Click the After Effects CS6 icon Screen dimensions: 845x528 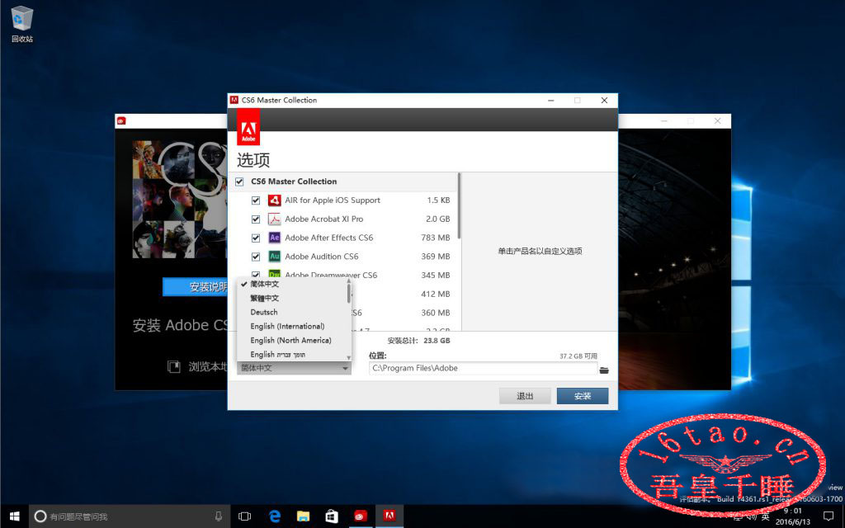tap(275, 238)
